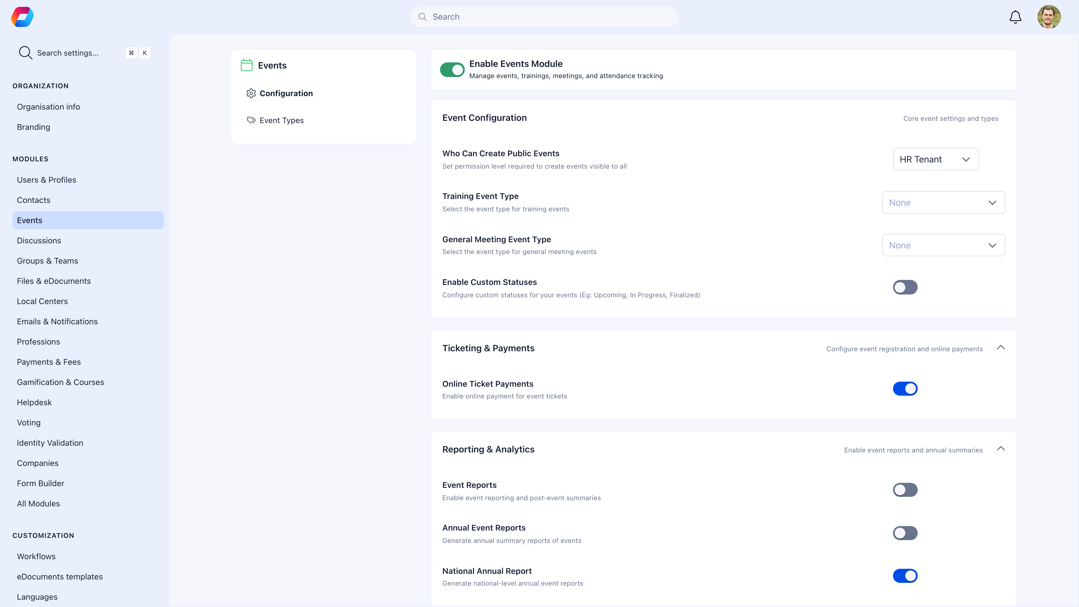Open eDocuments templates settings
Screen dimensions: 1079x607
pyautogui.click(x=60, y=576)
